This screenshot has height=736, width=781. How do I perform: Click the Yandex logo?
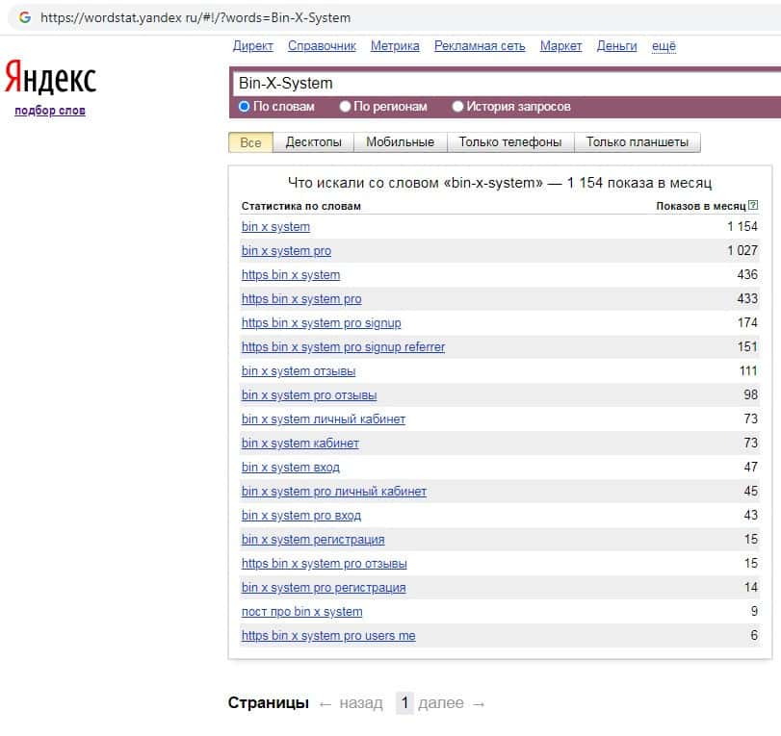click(50, 78)
